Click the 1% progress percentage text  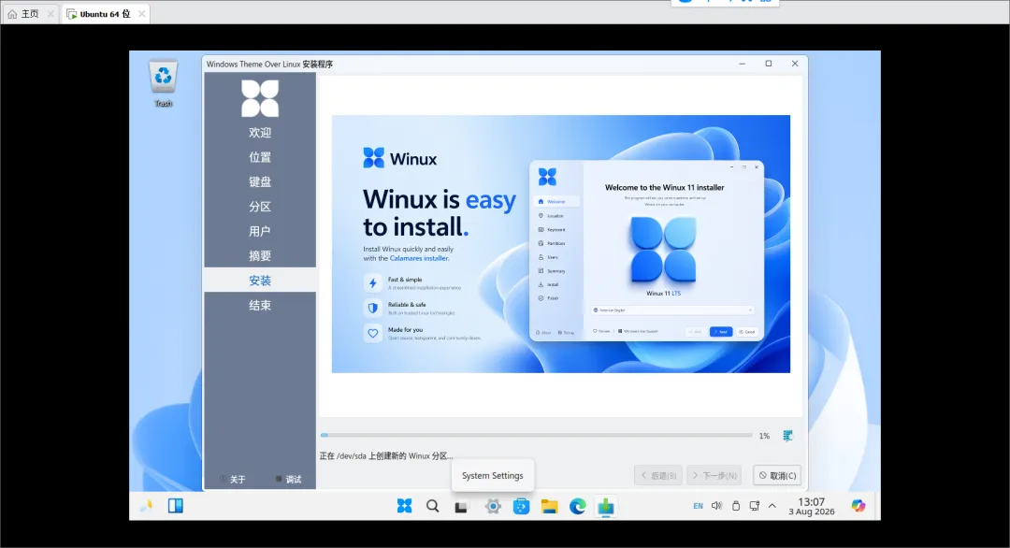click(764, 436)
